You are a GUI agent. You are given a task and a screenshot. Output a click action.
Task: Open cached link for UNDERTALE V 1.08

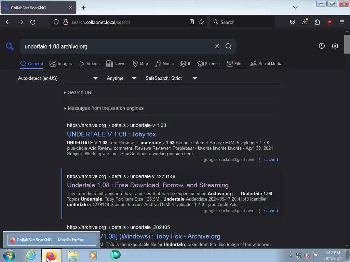(x=271, y=160)
